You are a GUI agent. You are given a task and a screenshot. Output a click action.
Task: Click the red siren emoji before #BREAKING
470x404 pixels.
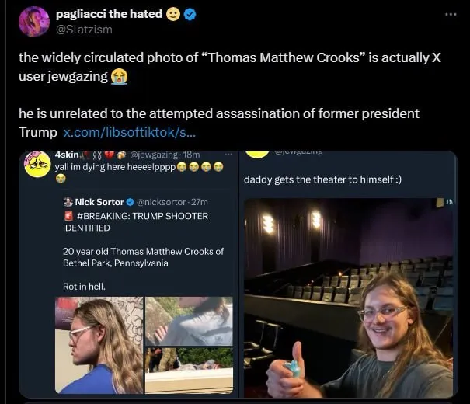click(68, 216)
